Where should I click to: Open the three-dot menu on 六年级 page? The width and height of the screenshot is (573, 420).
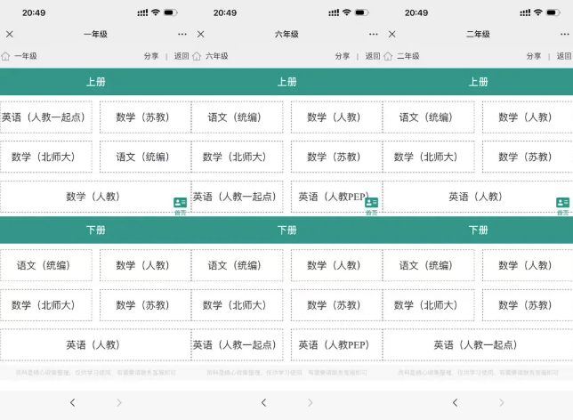pos(374,34)
